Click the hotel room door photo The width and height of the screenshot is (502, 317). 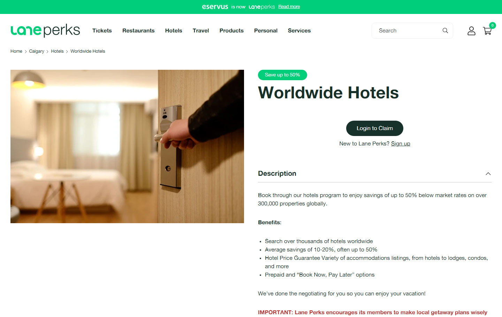tap(127, 146)
